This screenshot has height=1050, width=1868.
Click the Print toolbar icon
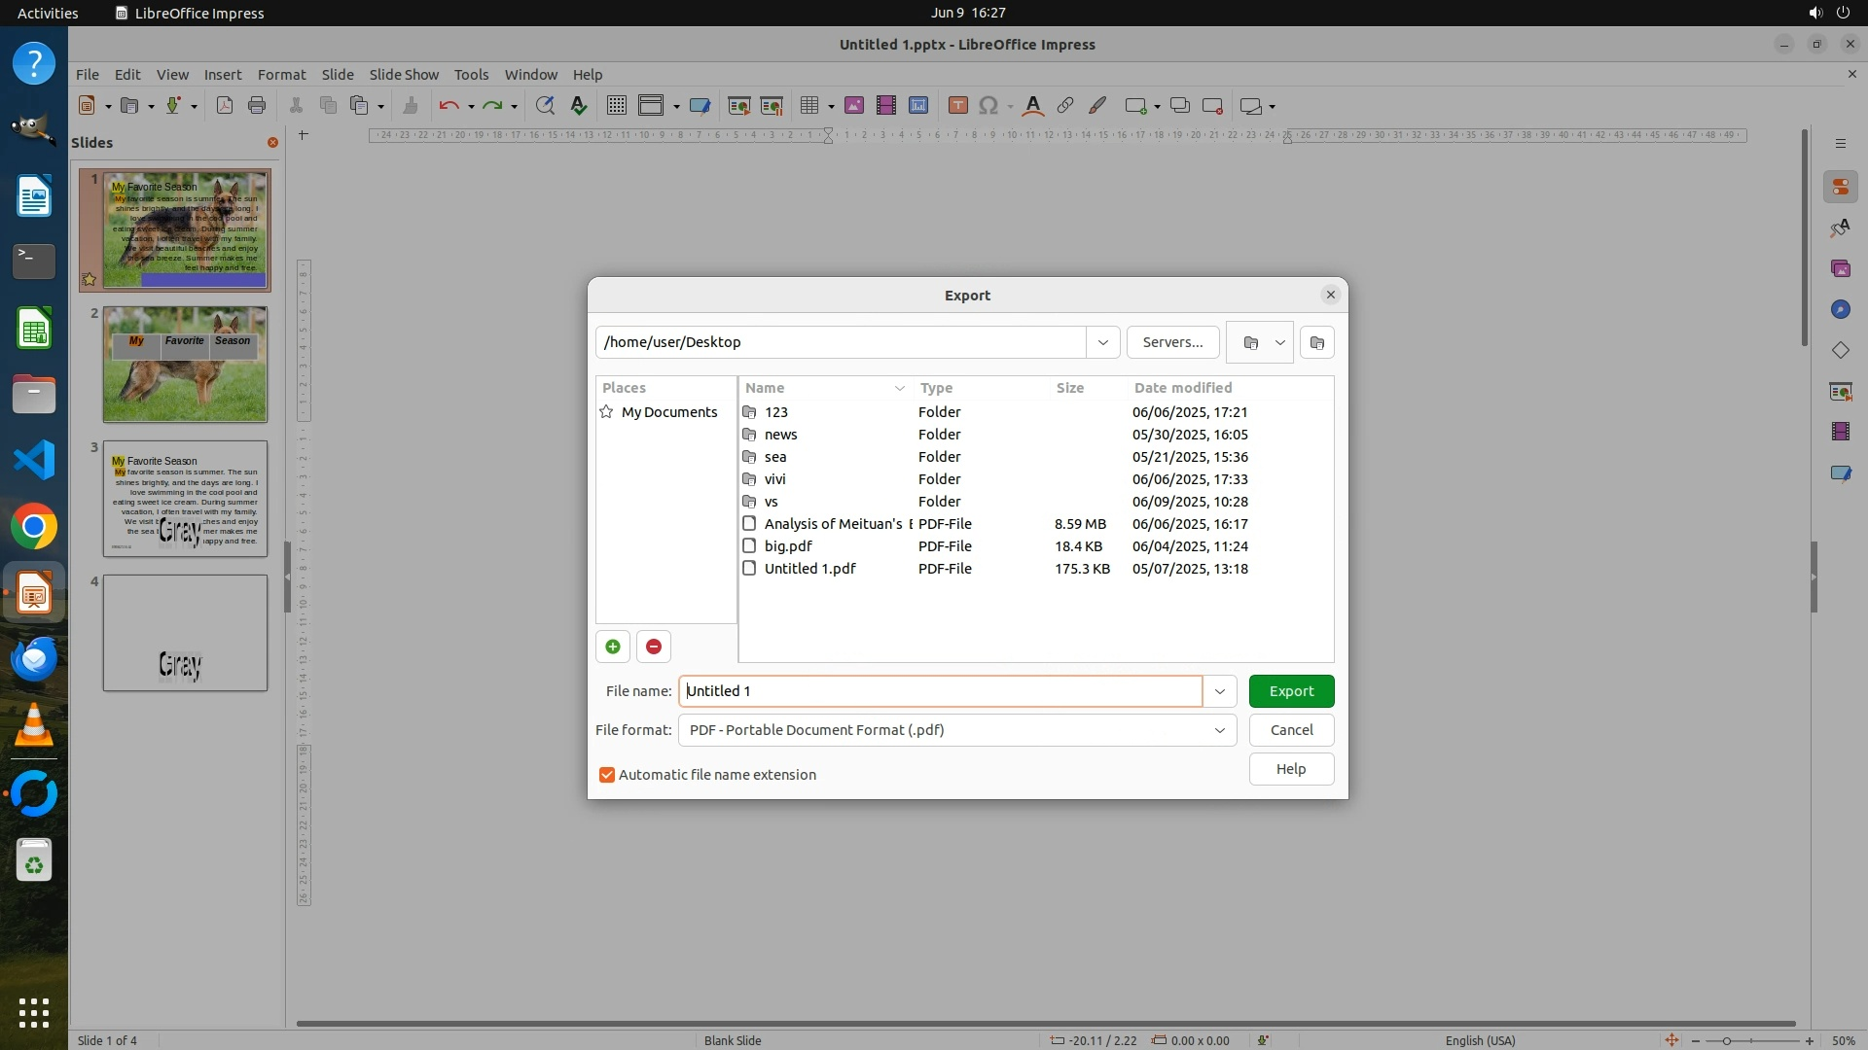click(257, 106)
